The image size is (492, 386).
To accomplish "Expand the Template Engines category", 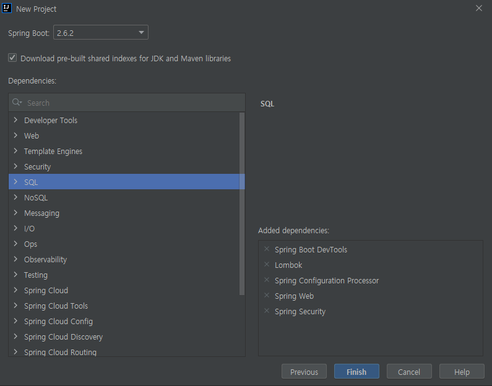I will [15, 151].
